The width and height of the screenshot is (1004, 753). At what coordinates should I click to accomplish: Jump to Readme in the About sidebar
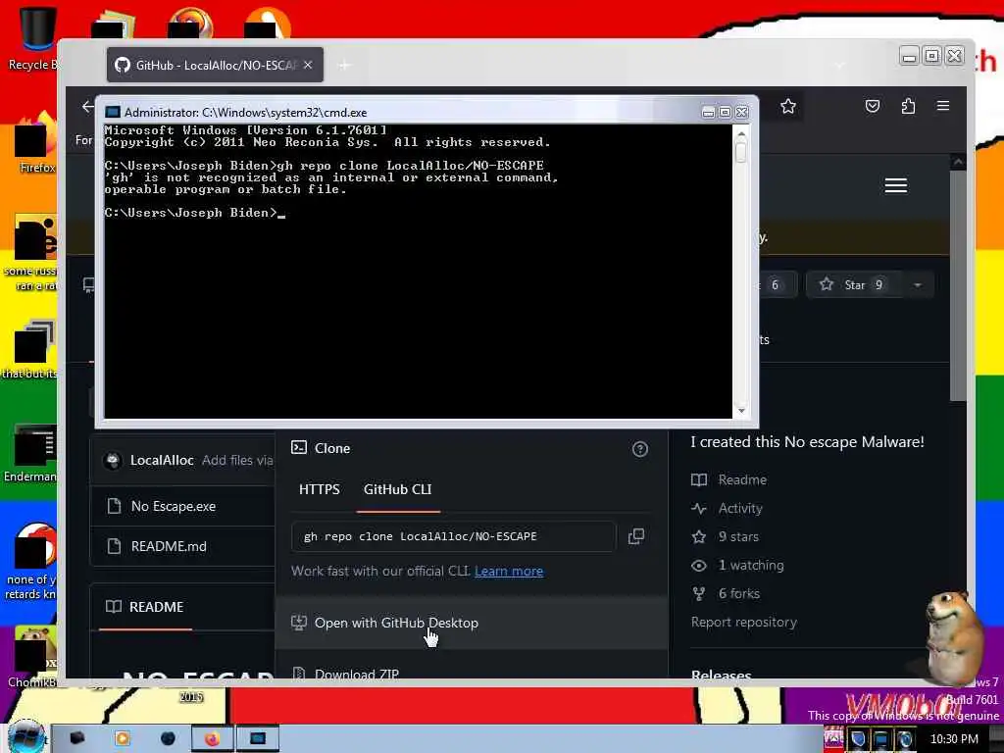tap(742, 480)
